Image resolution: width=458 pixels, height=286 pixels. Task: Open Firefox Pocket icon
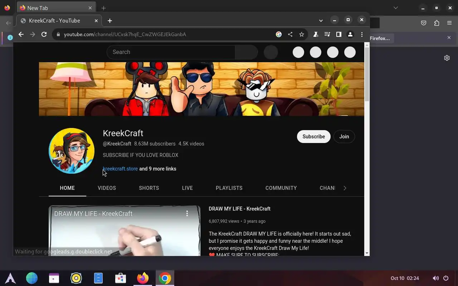(x=424, y=23)
